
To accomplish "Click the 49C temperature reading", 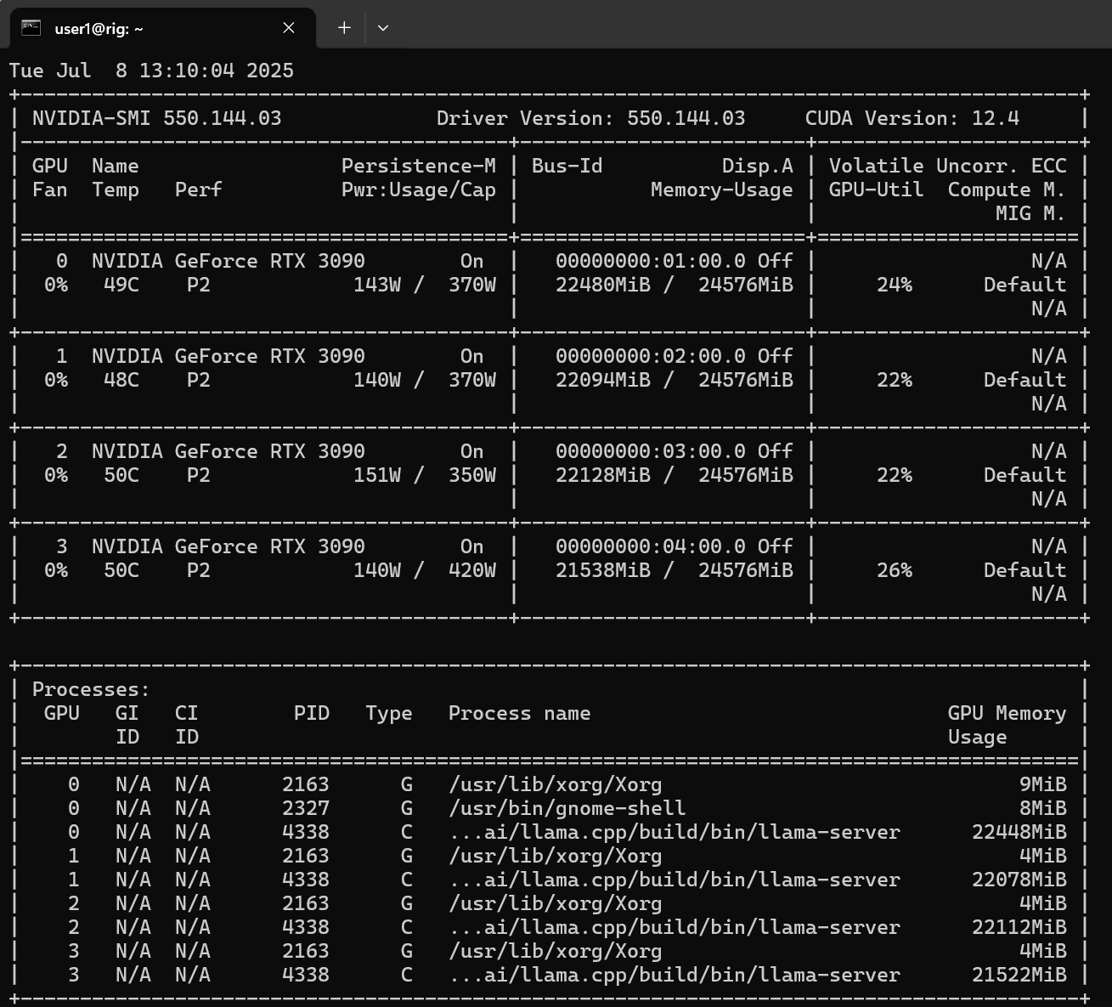I will (121, 286).
